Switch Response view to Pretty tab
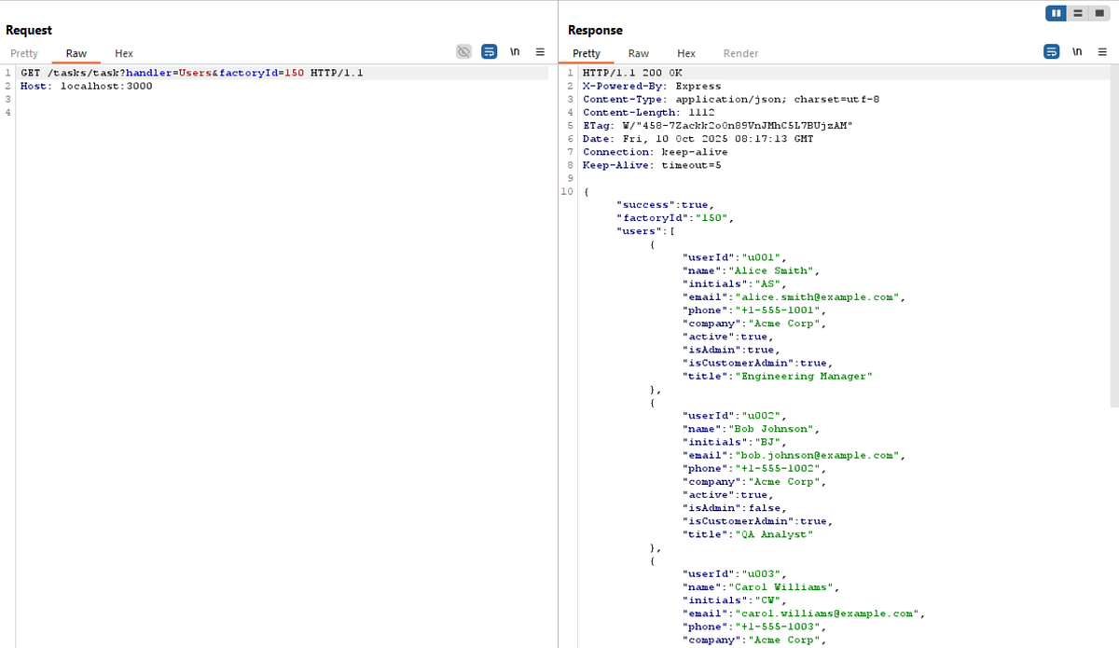The width and height of the screenshot is (1119, 648). (x=587, y=54)
